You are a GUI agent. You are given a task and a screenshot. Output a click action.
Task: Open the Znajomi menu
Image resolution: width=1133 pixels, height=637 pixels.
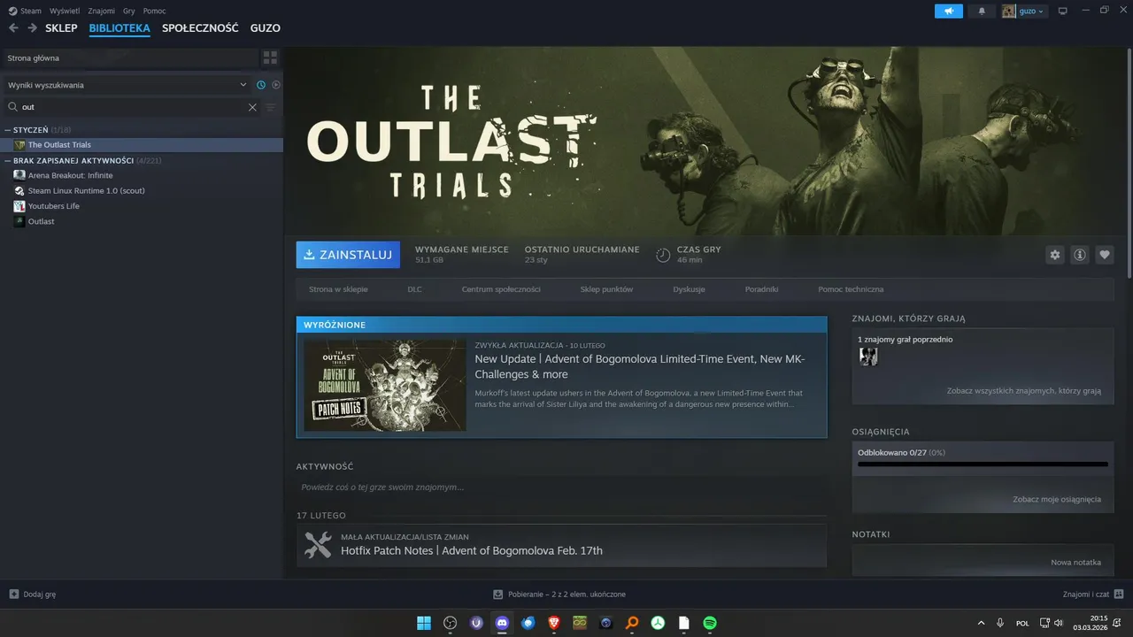click(101, 11)
